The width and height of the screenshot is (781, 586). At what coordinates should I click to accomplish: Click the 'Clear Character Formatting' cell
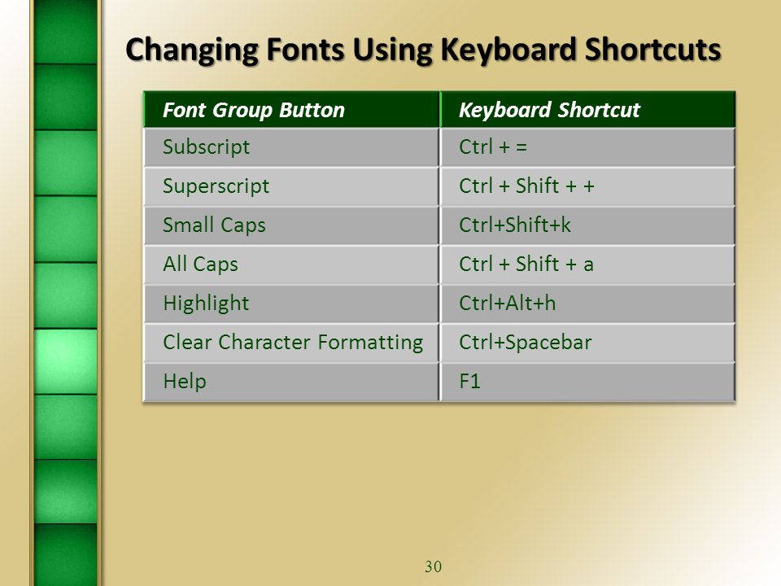(x=292, y=343)
